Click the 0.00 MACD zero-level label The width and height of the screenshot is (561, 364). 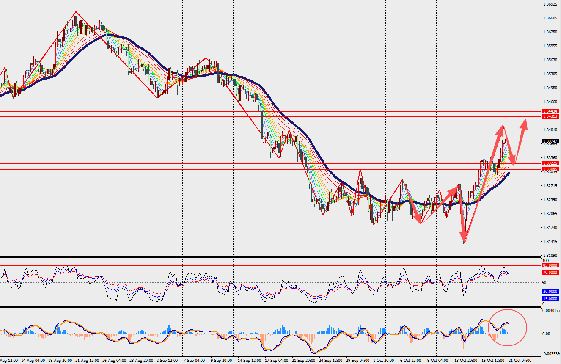tap(547, 334)
